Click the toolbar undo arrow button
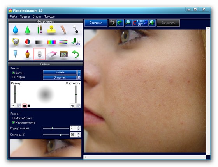218x167 pixels. point(112,23)
